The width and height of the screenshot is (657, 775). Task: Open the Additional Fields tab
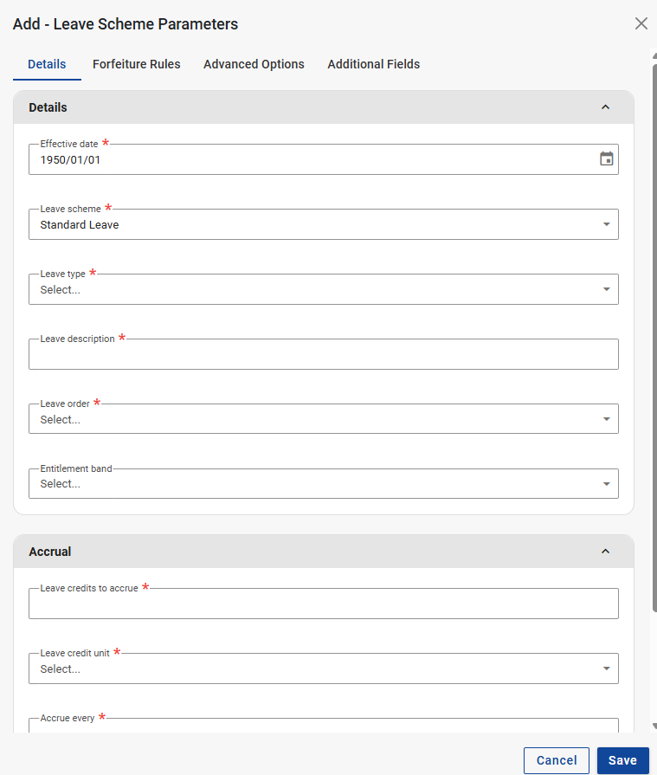point(373,64)
